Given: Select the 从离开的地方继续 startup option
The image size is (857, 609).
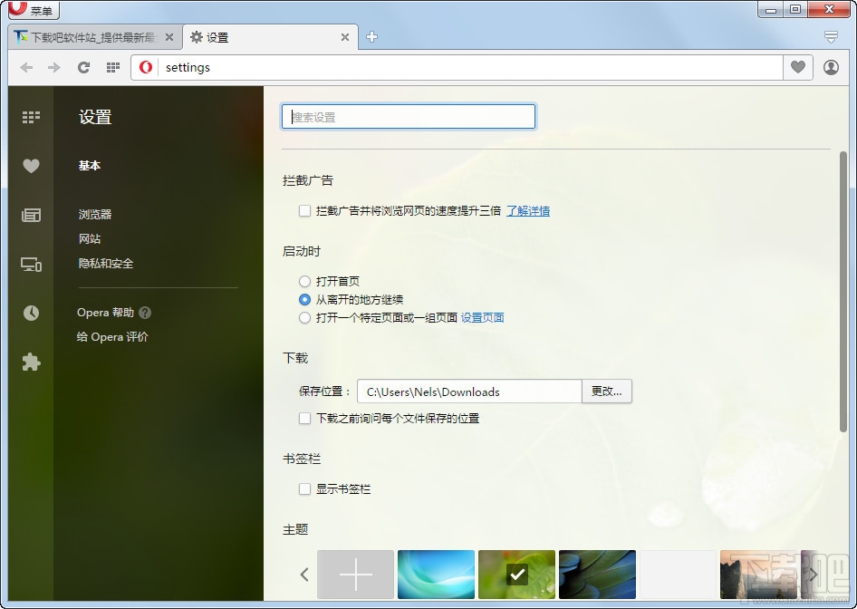Looking at the screenshot, I should coord(304,299).
